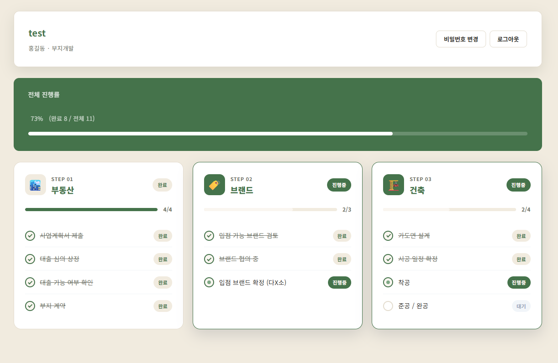Check the empty 준공 / 완공 circle
The width and height of the screenshot is (558, 363).
388,306
